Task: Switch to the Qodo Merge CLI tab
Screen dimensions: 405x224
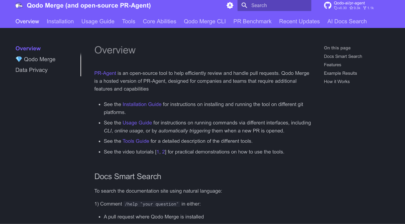Action: (205, 21)
